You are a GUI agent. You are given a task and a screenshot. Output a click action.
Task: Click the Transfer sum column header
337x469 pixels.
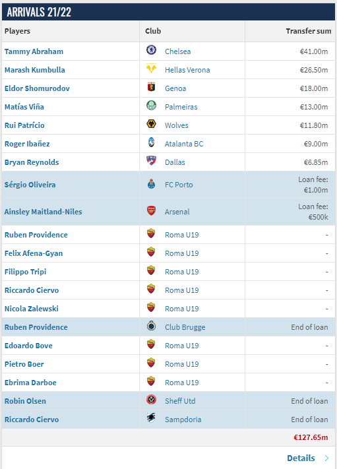click(308, 31)
